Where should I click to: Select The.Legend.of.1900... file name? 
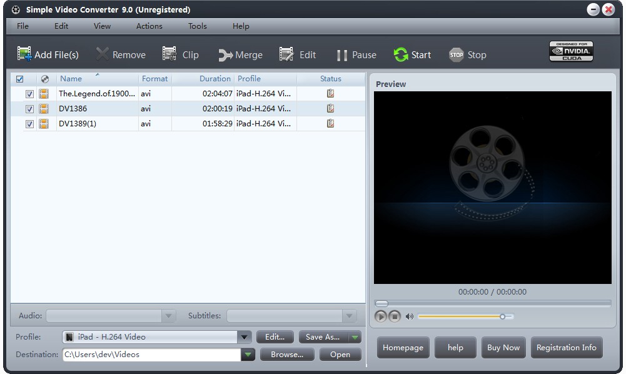click(x=97, y=94)
